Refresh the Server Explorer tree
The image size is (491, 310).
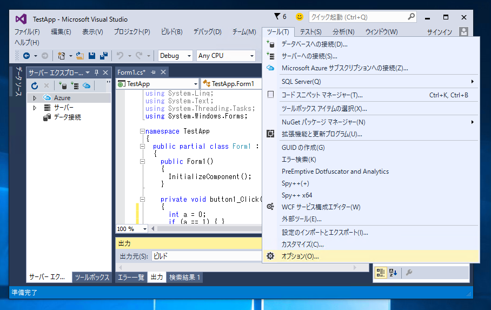[x=35, y=85]
